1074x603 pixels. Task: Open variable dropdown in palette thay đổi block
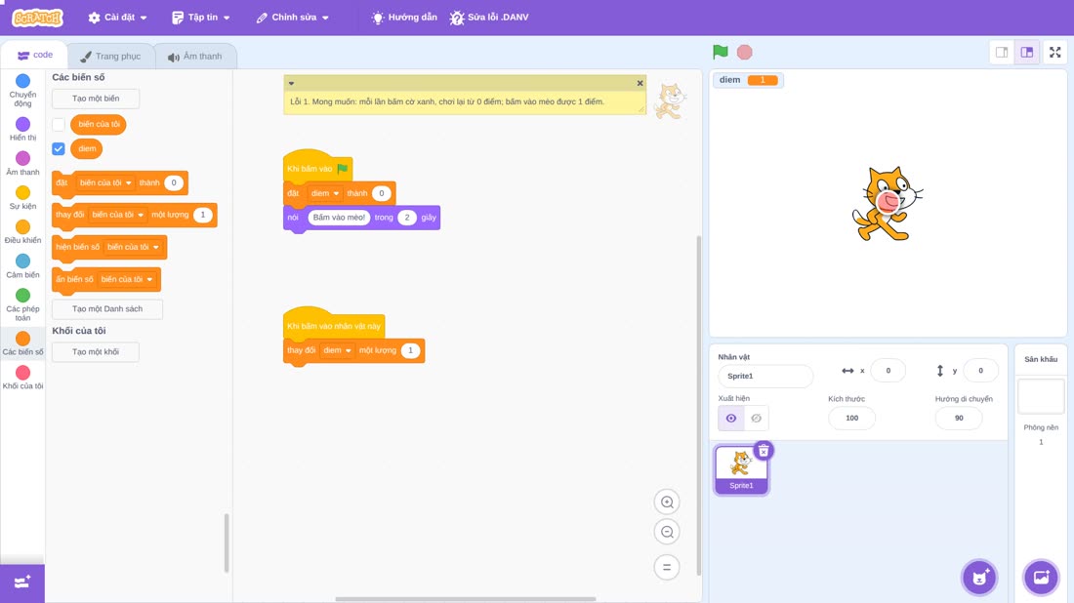(x=118, y=215)
